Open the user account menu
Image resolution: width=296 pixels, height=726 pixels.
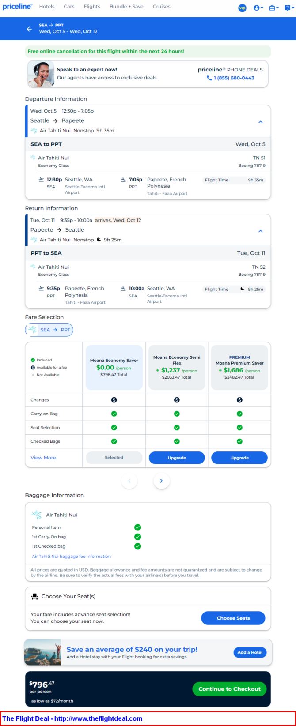point(258,8)
